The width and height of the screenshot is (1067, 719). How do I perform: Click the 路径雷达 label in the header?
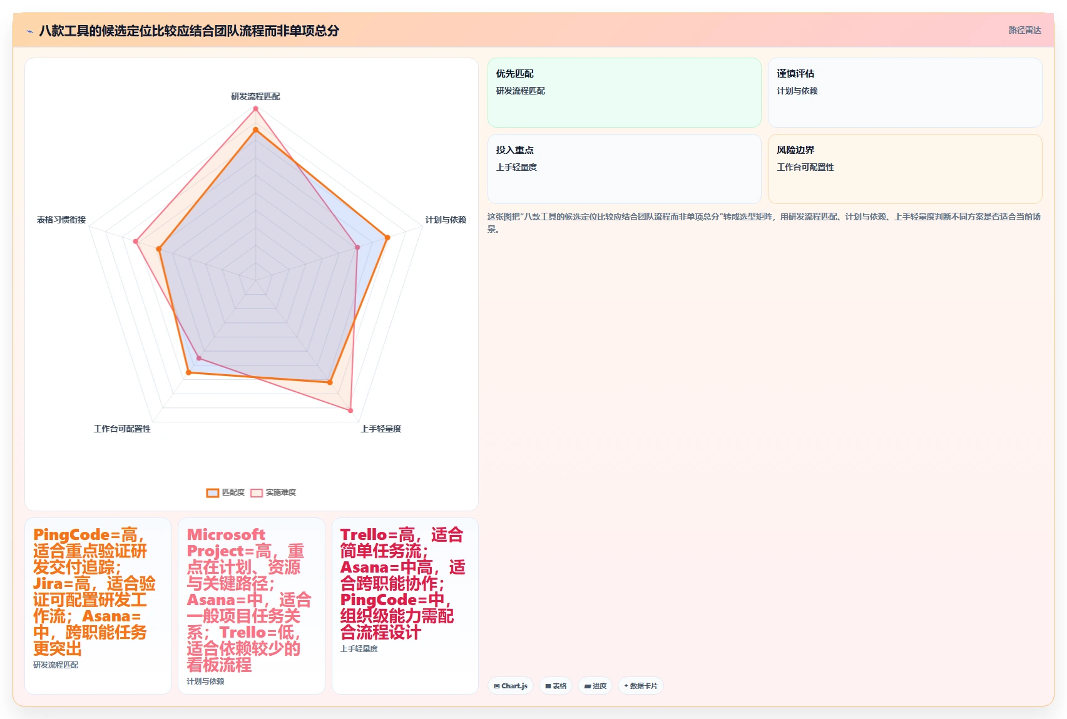point(1024,30)
